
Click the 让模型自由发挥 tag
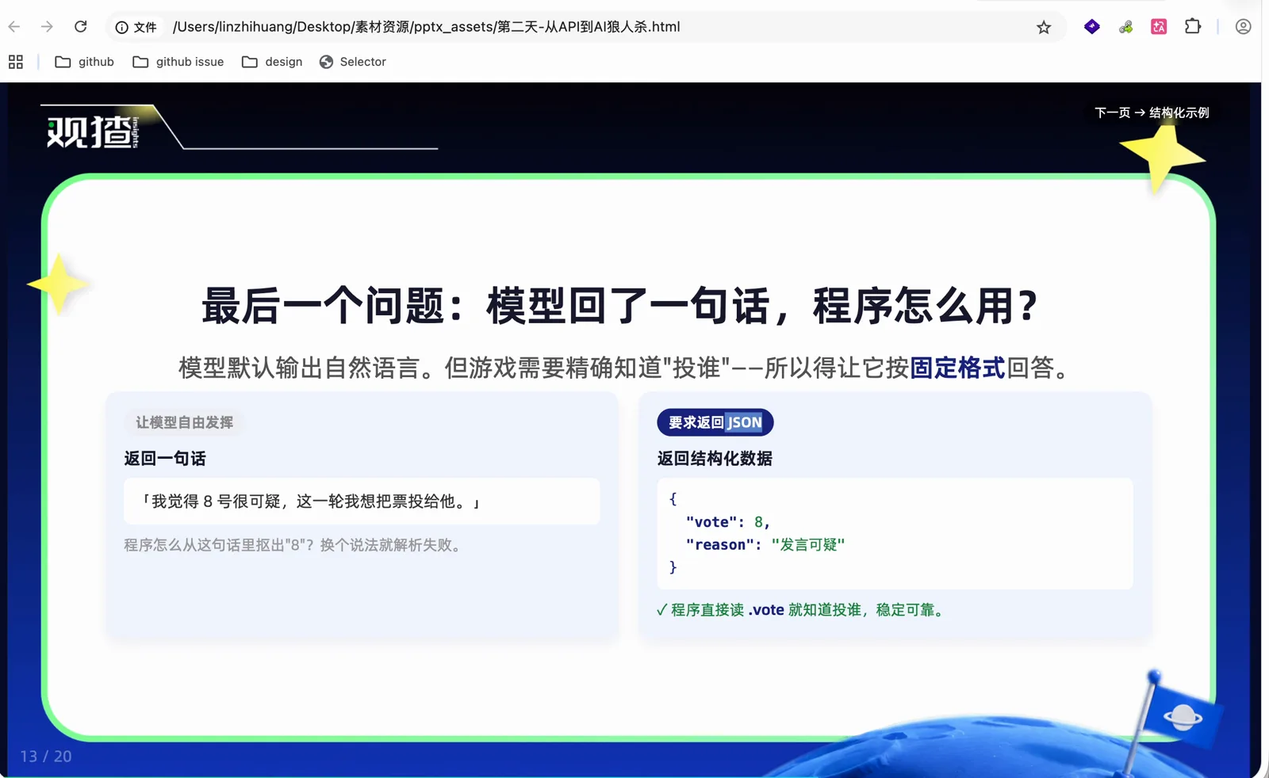click(184, 422)
